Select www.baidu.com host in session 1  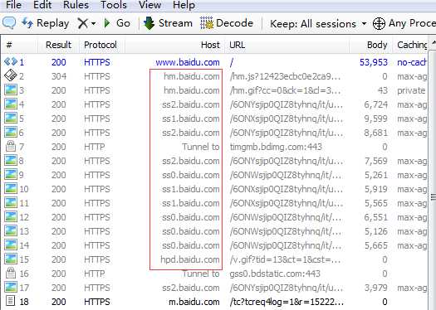click(x=188, y=62)
